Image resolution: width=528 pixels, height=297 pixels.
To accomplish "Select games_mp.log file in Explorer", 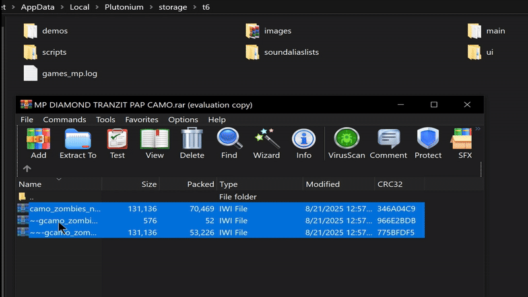I will 60,73.
